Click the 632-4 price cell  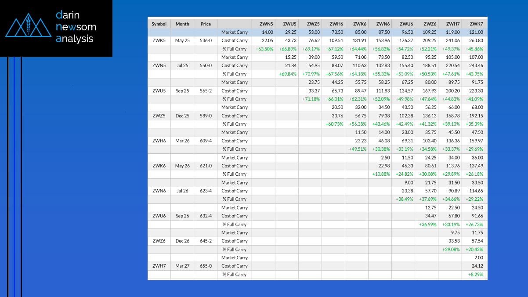point(206,216)
